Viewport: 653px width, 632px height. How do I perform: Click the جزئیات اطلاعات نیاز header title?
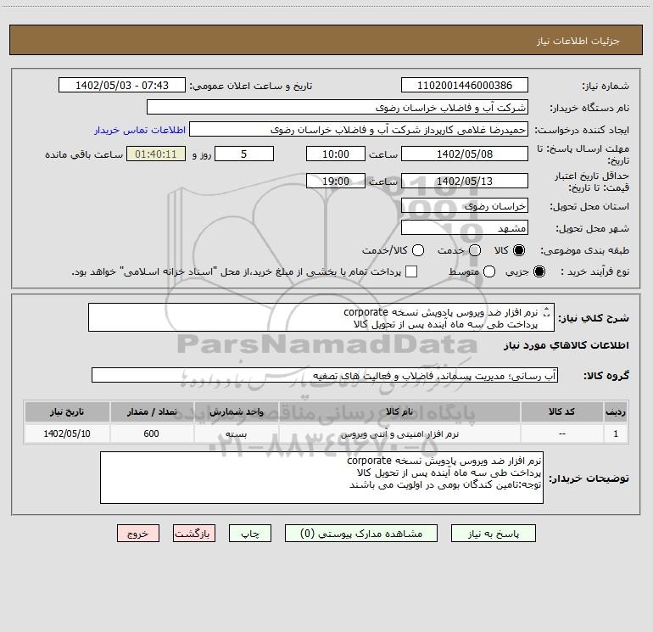[x=578, y=41]
